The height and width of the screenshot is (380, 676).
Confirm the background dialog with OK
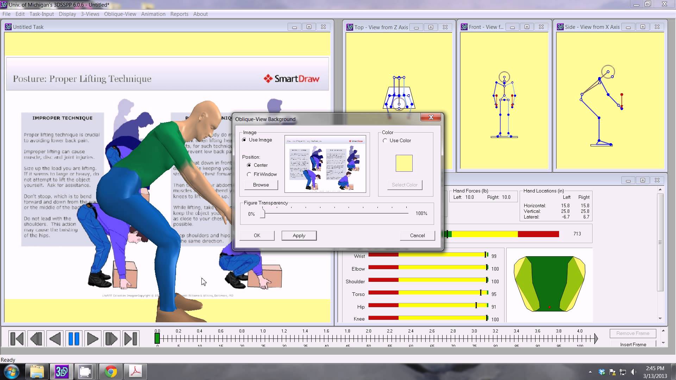257,236
